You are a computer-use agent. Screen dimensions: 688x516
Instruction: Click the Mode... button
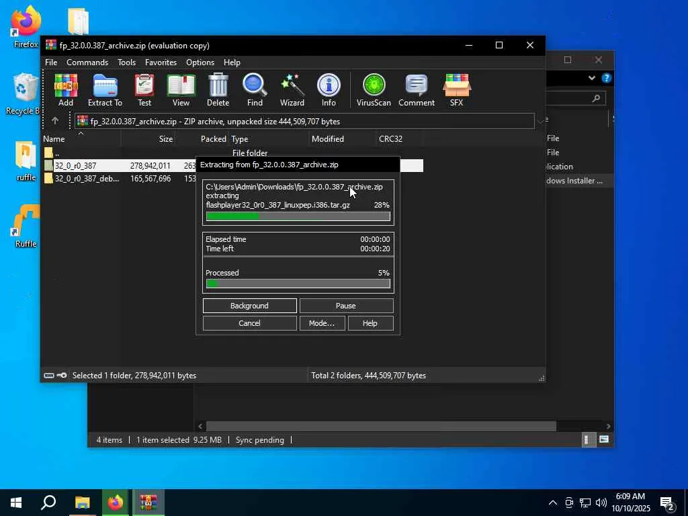pyautogui.click(x=322, y=323)
